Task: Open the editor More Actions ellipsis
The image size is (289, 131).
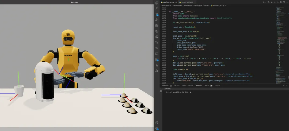Action: (287, 2)
